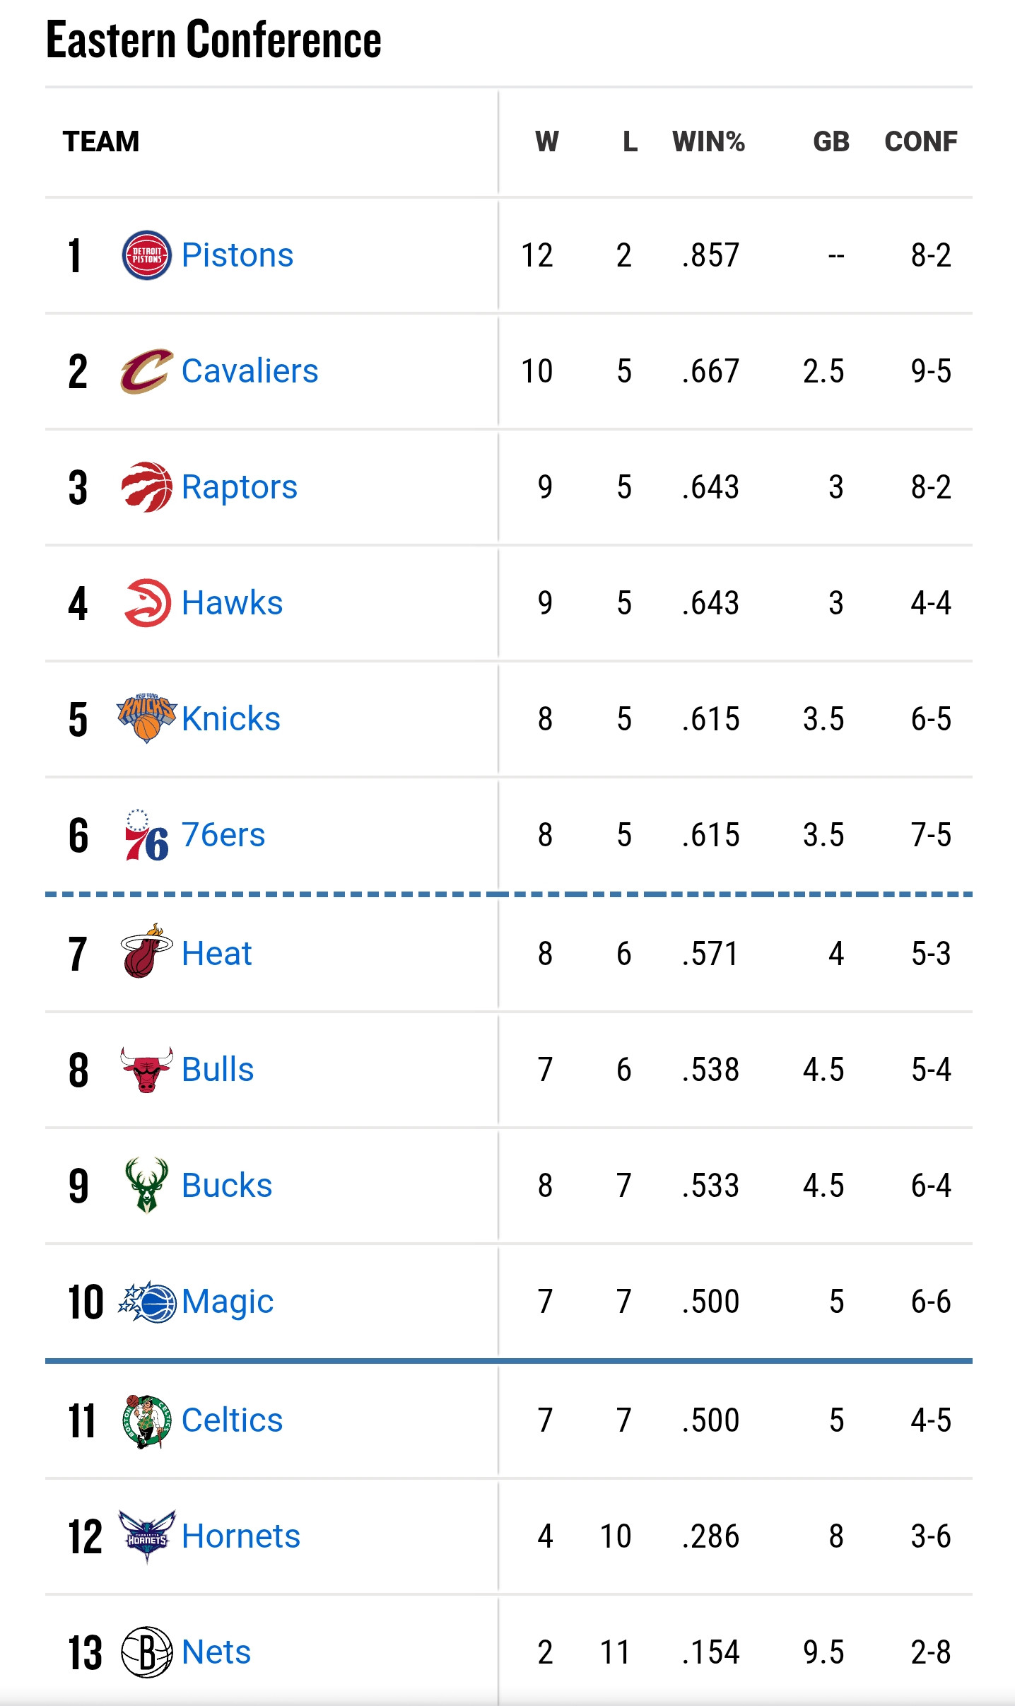1015x1706 pixels.
Task: Click the Miami Heat logo
Action: tap(146, 952)
